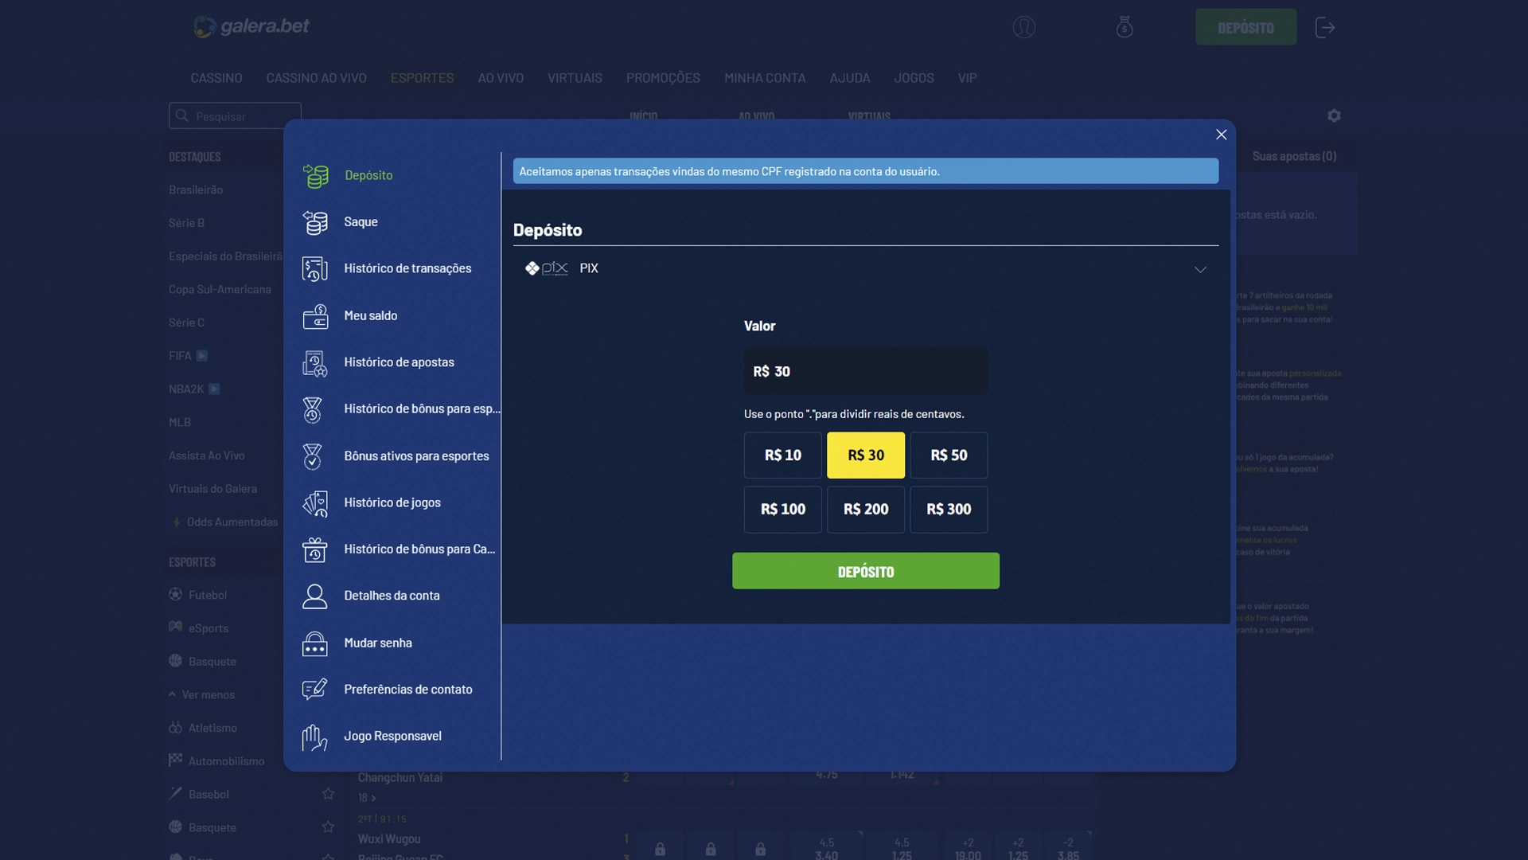1528x860 pixels.
Task: Click the Bônus ativos para esportes medal icon
Action: coord(313,456)
